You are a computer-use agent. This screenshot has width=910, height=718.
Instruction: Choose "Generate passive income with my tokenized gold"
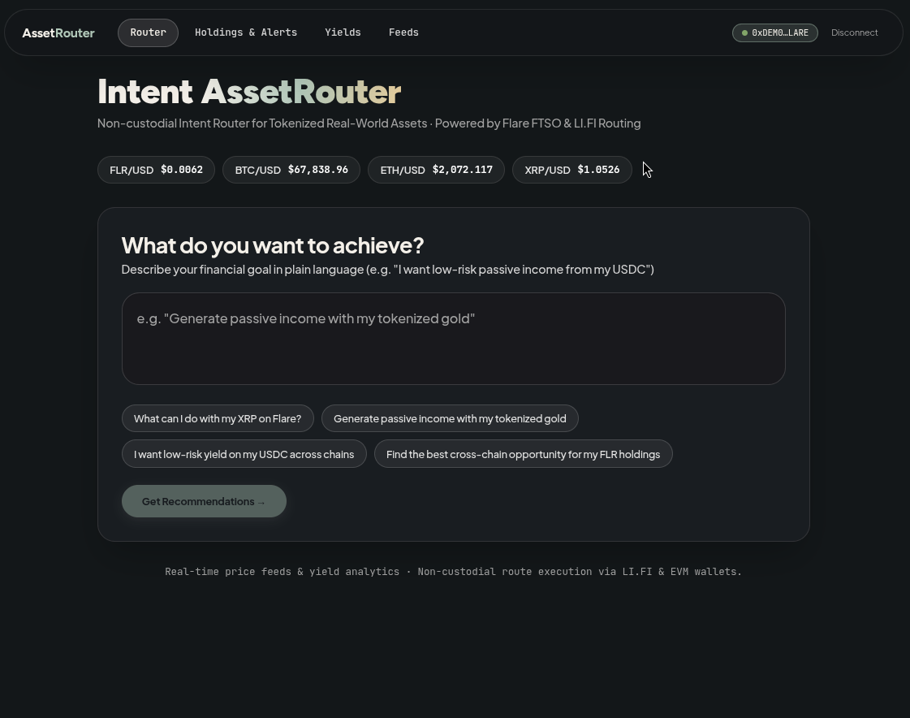450,418
